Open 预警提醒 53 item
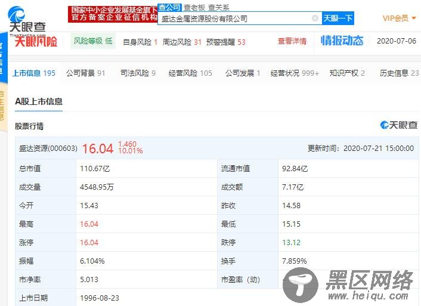The height and width of the screenshot is (306, 421). (226, 42)
